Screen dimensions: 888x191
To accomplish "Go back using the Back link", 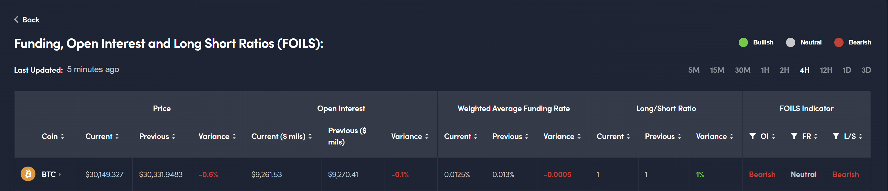I will coord(31,20).
